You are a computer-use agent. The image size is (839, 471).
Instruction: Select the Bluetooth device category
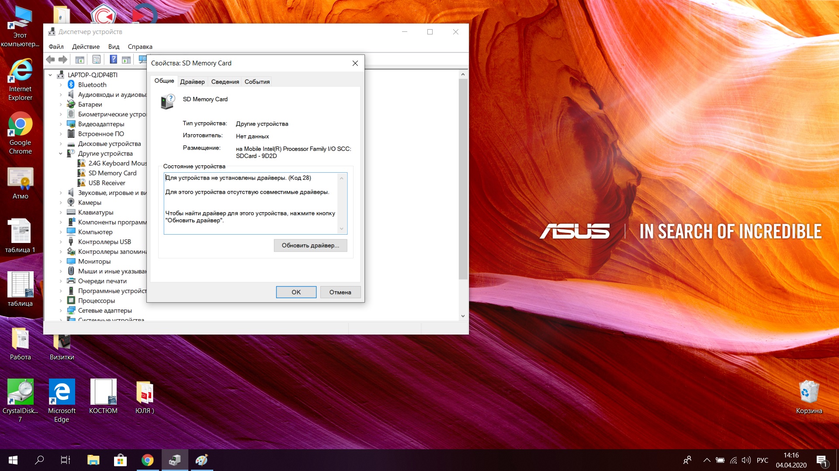[92, 85]
